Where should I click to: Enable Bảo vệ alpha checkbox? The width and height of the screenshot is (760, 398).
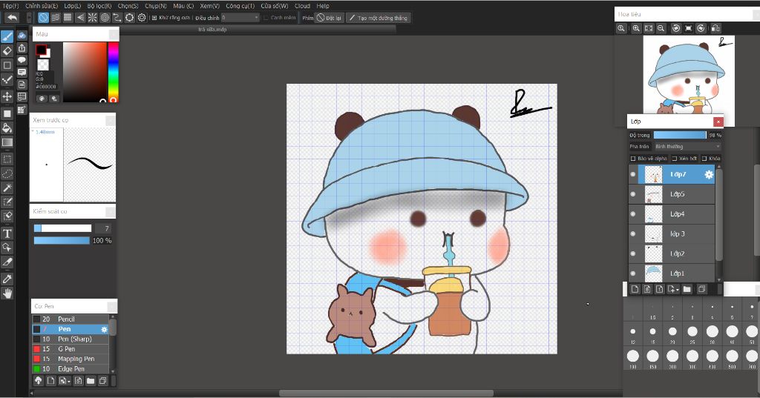tap(633, 159)
